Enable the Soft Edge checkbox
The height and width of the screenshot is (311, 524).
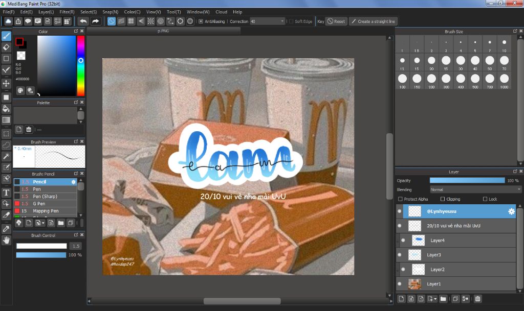(x=291, y=21)
